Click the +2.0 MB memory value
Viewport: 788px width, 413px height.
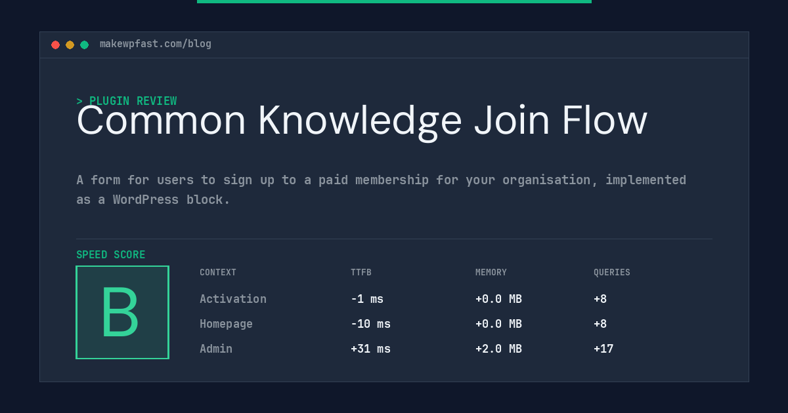coord(498,349)
